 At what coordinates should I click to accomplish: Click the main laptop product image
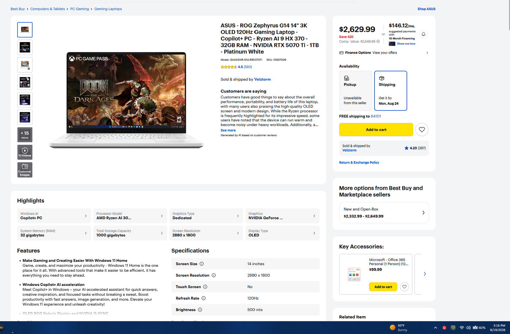126,100
